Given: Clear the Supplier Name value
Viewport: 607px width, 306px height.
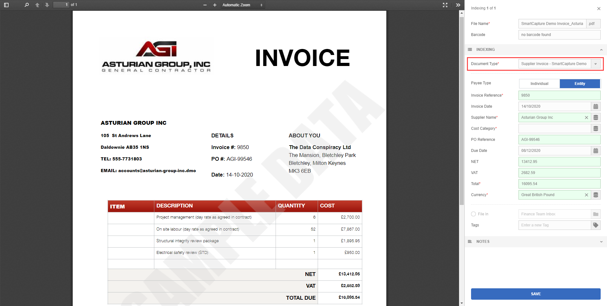Looking at the screenshot, I should pyautogui.click(x=586, y=117).
